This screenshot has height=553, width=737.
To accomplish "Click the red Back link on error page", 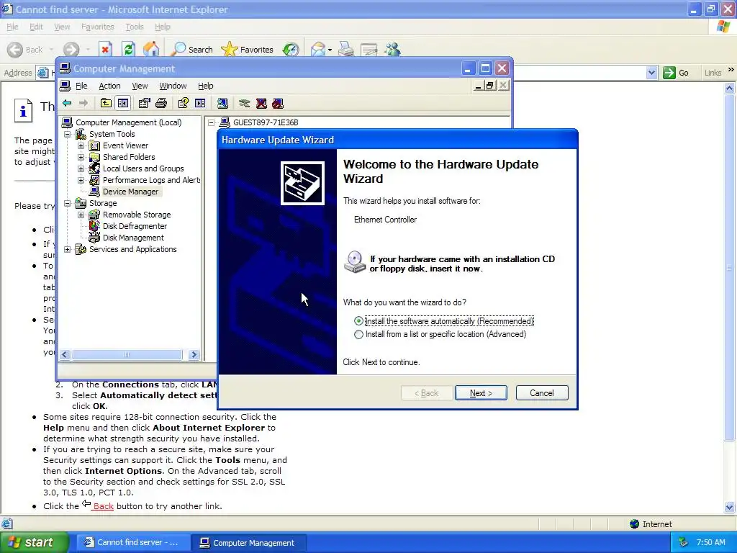I will pos(103,506).
